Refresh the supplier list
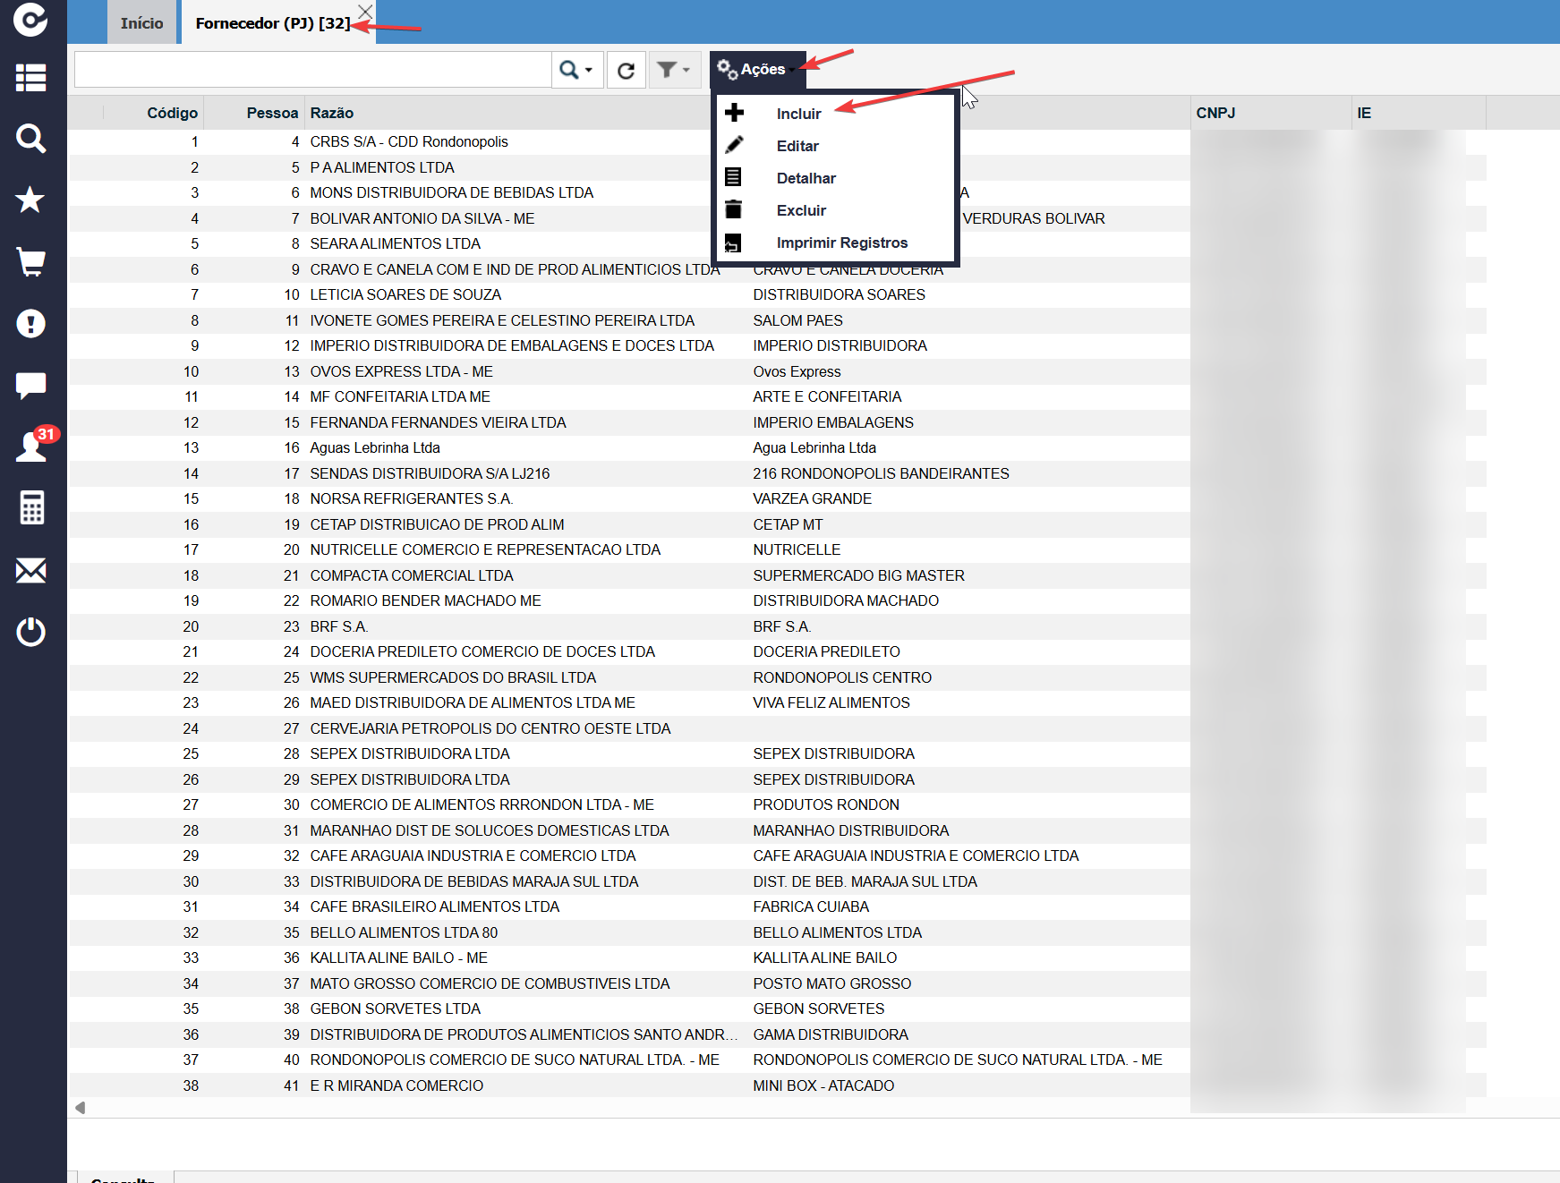This screenshot has height=1183, width=1560. click(627, 70)
